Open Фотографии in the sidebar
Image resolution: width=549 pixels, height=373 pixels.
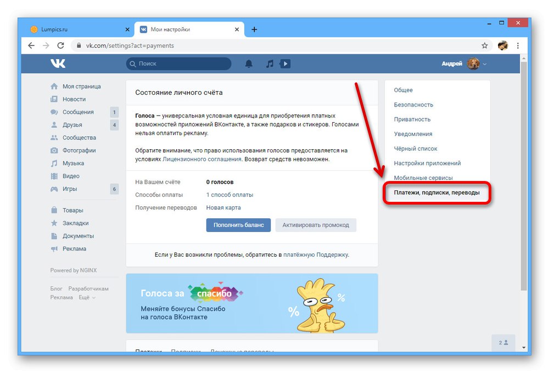(79, 150)
